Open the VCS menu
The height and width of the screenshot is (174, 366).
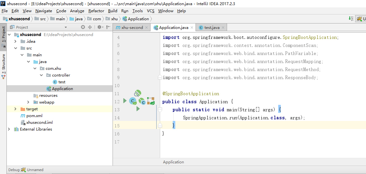(x=151, y=11)
